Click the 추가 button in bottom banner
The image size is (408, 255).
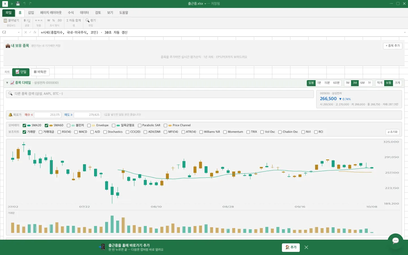(x=291, y=247)
